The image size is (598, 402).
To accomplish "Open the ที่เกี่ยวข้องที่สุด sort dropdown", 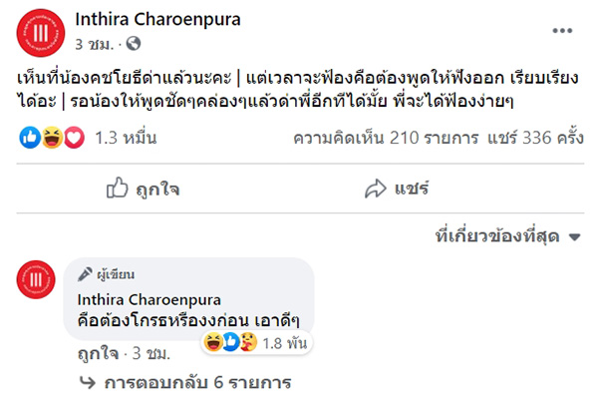I will [x=508, y=236].
